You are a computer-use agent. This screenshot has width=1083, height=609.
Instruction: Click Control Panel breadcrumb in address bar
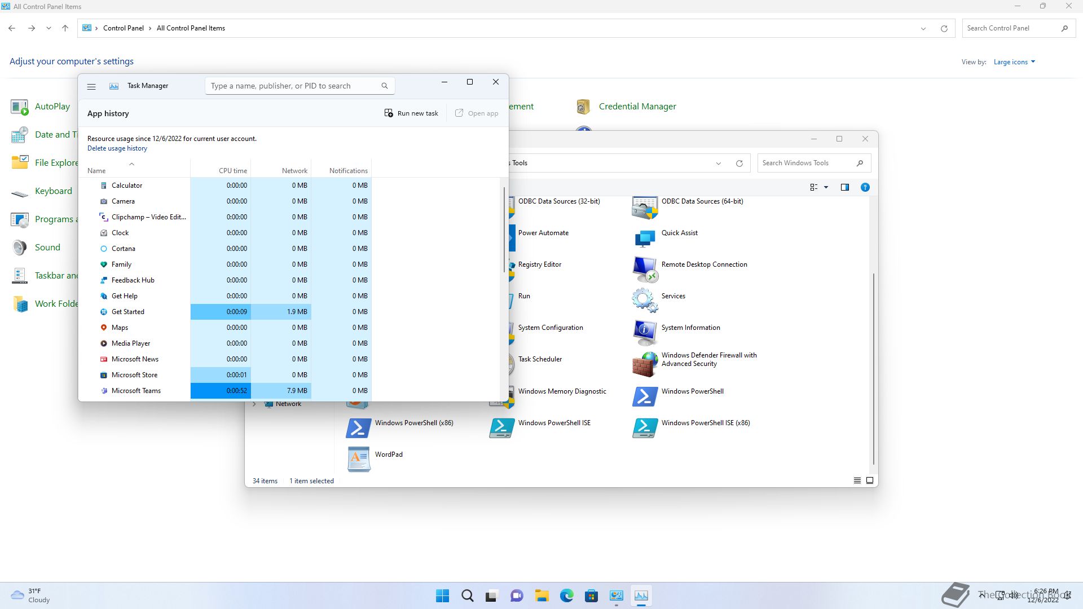coord(124,28)
